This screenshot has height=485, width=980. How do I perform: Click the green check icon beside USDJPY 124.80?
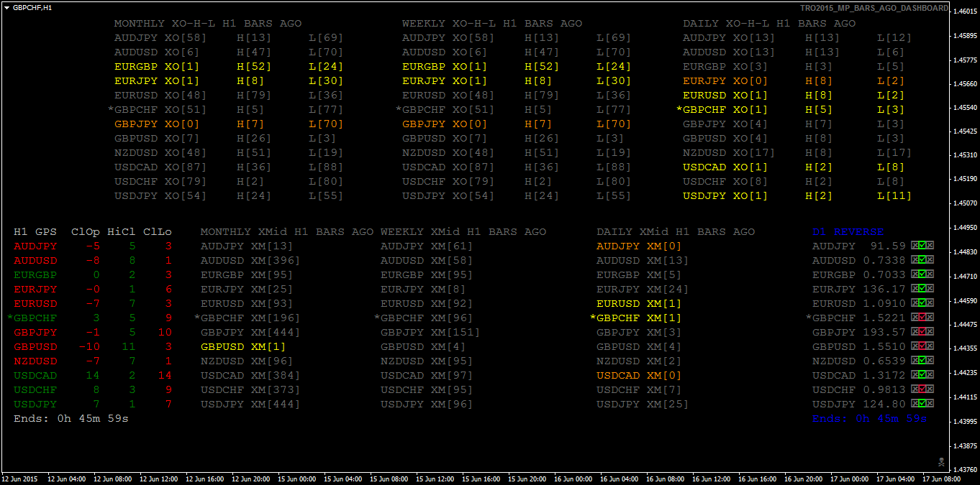922,404
